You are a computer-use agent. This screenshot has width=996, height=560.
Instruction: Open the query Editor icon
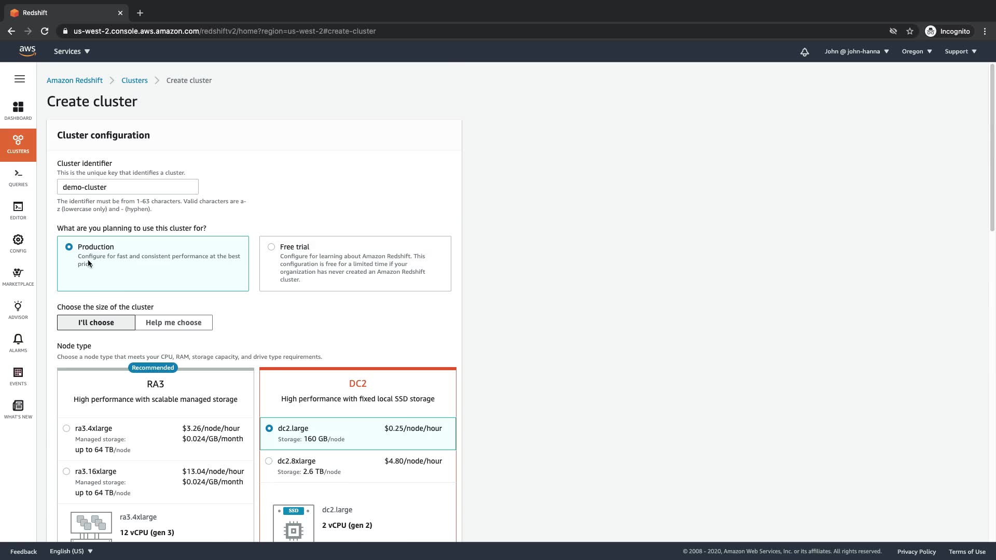click(18, 210)
